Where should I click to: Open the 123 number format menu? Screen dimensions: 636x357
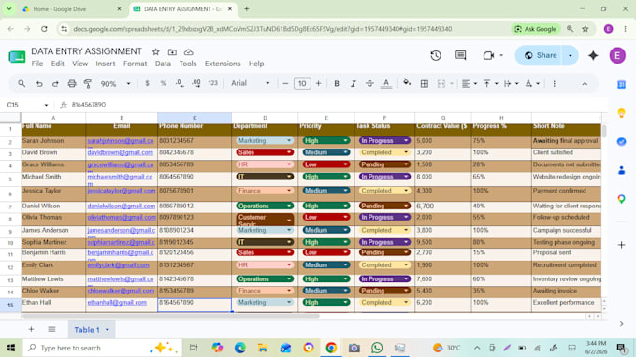(x=213, y=83)
